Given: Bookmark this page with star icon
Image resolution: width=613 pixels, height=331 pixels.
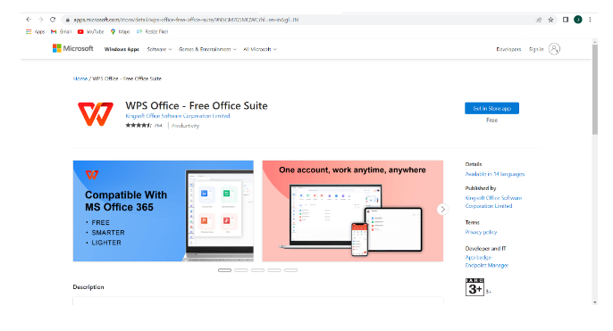Looking at the screenshot, I should [x=550, y=20].
